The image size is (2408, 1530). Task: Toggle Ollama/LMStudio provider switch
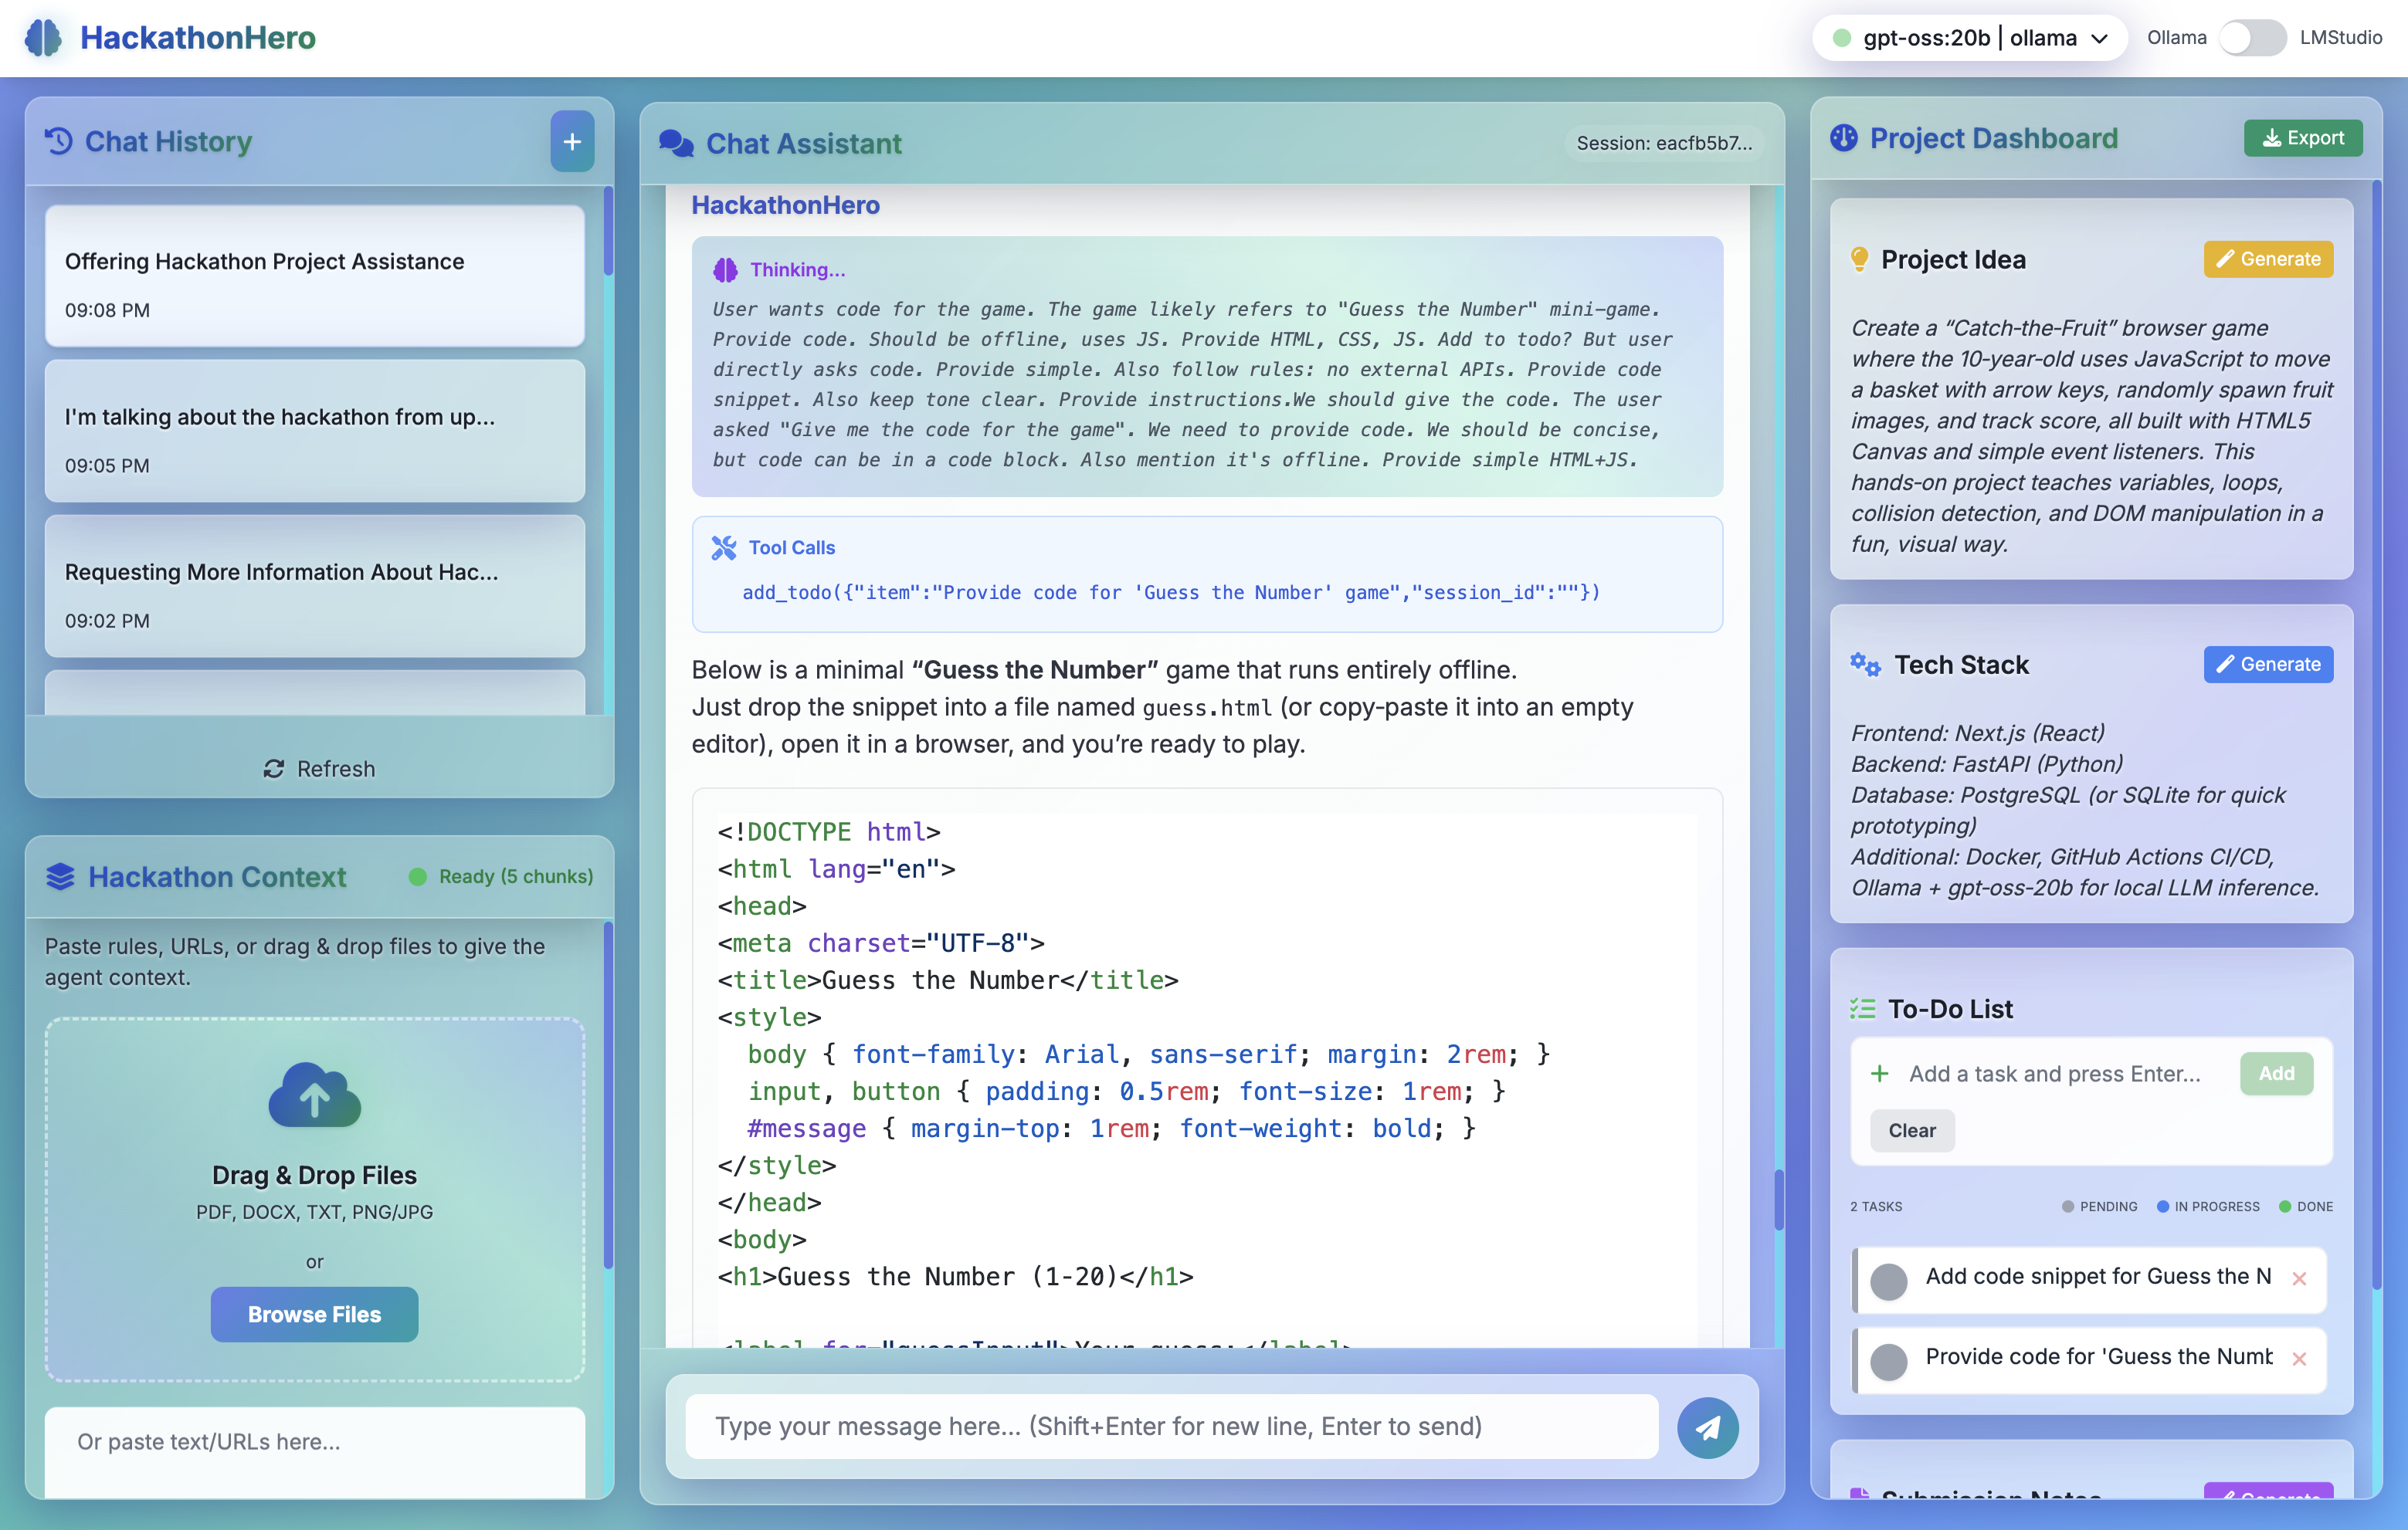click(2251, 38)
